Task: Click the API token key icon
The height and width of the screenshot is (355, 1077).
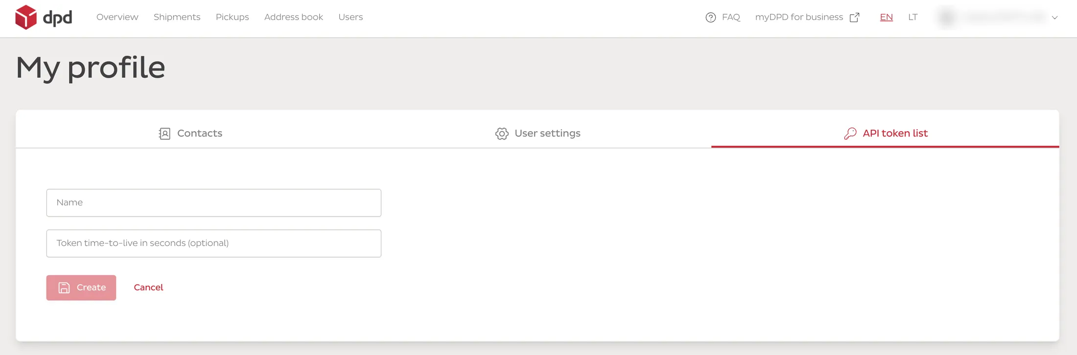Action: pos(850,133)
